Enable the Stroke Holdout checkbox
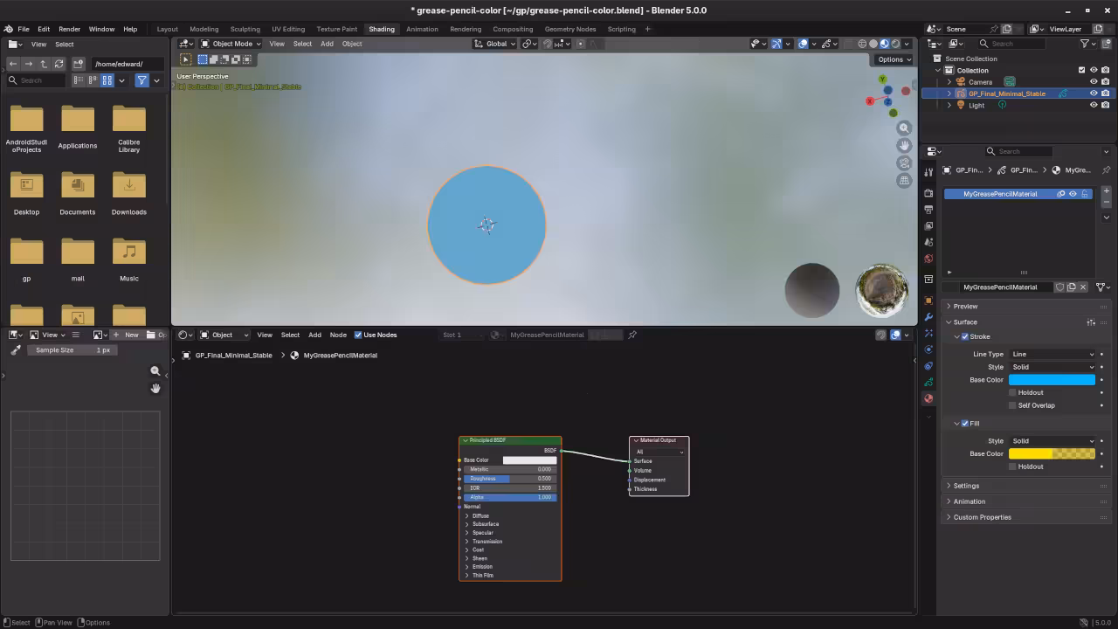 (x=1012, y=393)
